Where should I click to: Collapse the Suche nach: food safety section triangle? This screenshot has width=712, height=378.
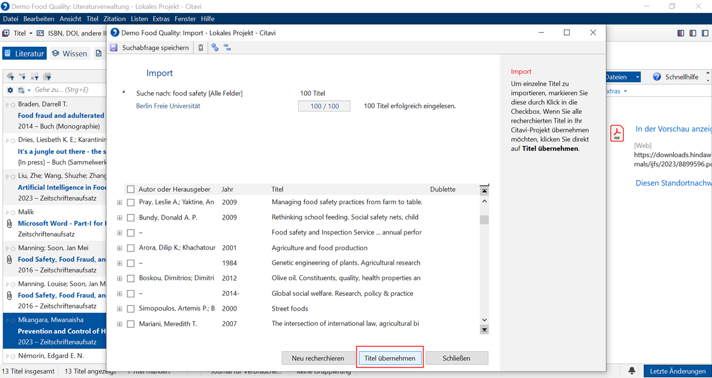point(123,93)
